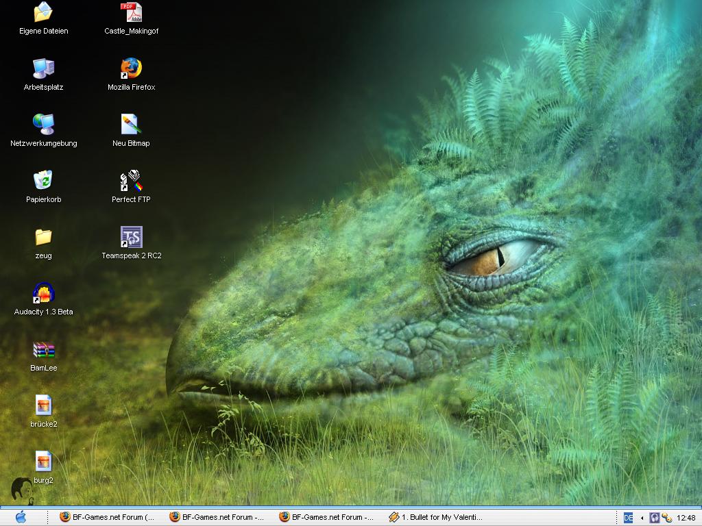Screen dimensions: 702x526
Task: Click the Perfect FTP shortcut
Action: pyautogui.click(x=131, y=181)
